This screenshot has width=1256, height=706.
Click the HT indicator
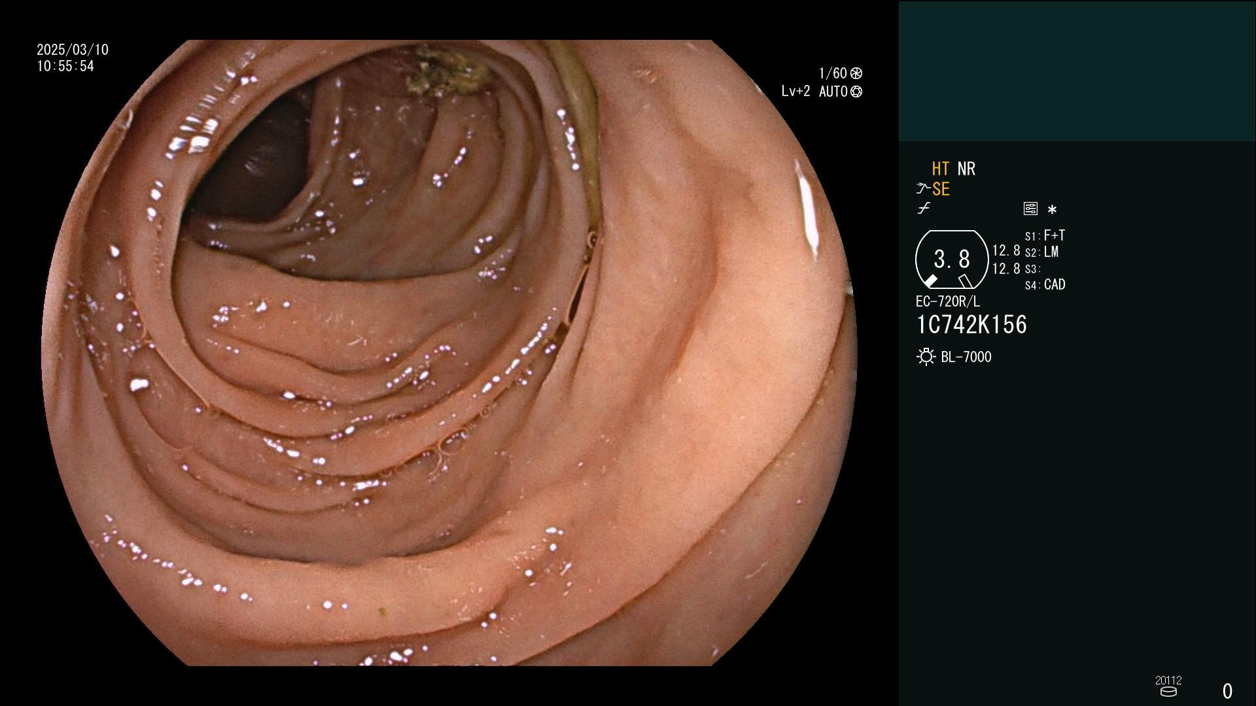coord(940,169)
